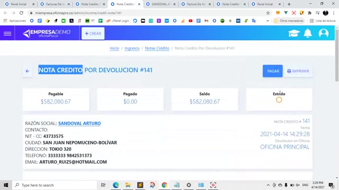Open the user profile avatar menu
This screenshot has height=190, width=339.
[324, 33]
